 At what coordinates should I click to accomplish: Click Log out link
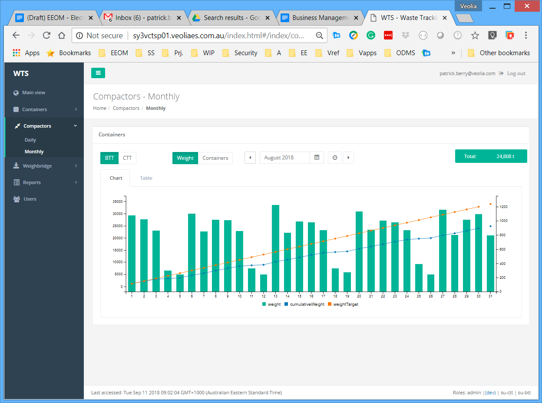click(512, 73)
